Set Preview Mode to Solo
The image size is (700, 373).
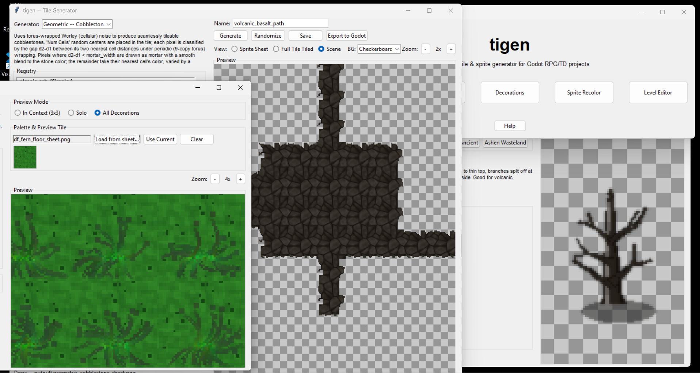point(71,113)
